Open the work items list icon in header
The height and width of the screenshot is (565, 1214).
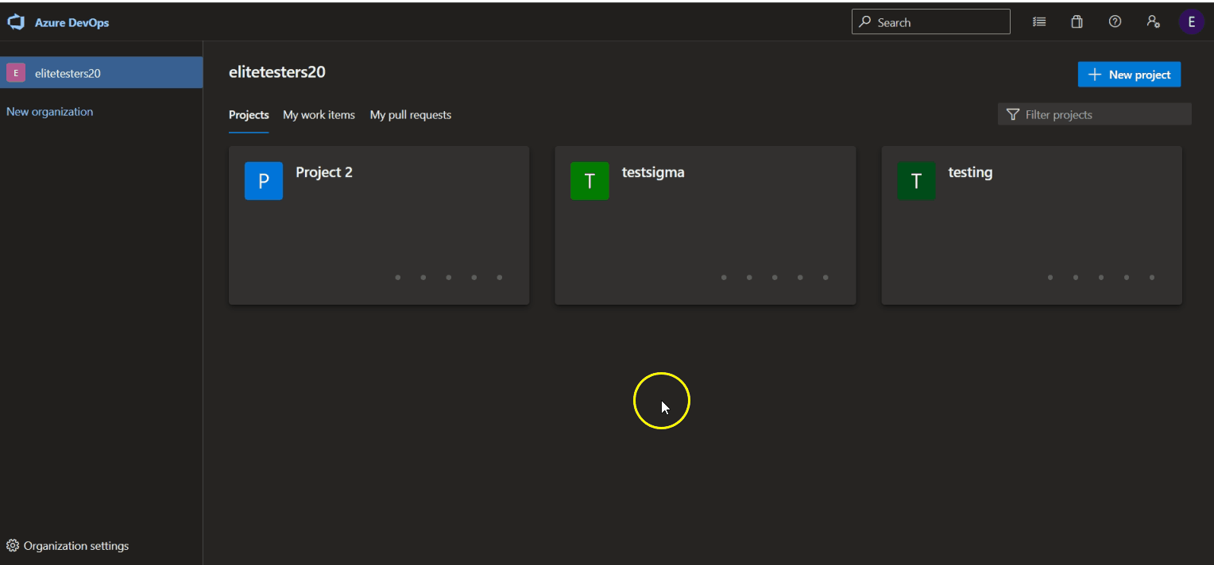click(1039, 22)
